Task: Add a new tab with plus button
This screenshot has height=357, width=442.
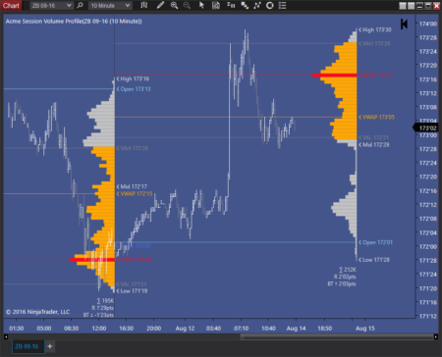Action: [x=50, y=346]
